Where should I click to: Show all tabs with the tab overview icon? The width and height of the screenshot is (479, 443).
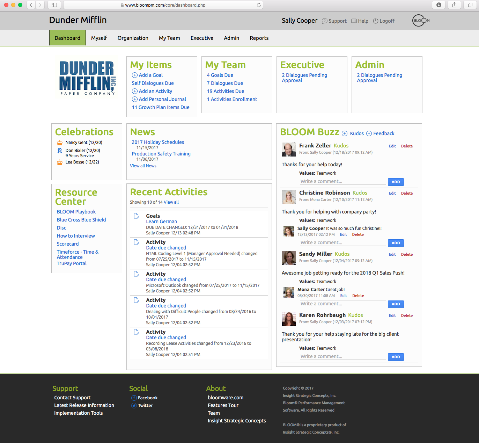pyautogui.click(x=470, y=5)
